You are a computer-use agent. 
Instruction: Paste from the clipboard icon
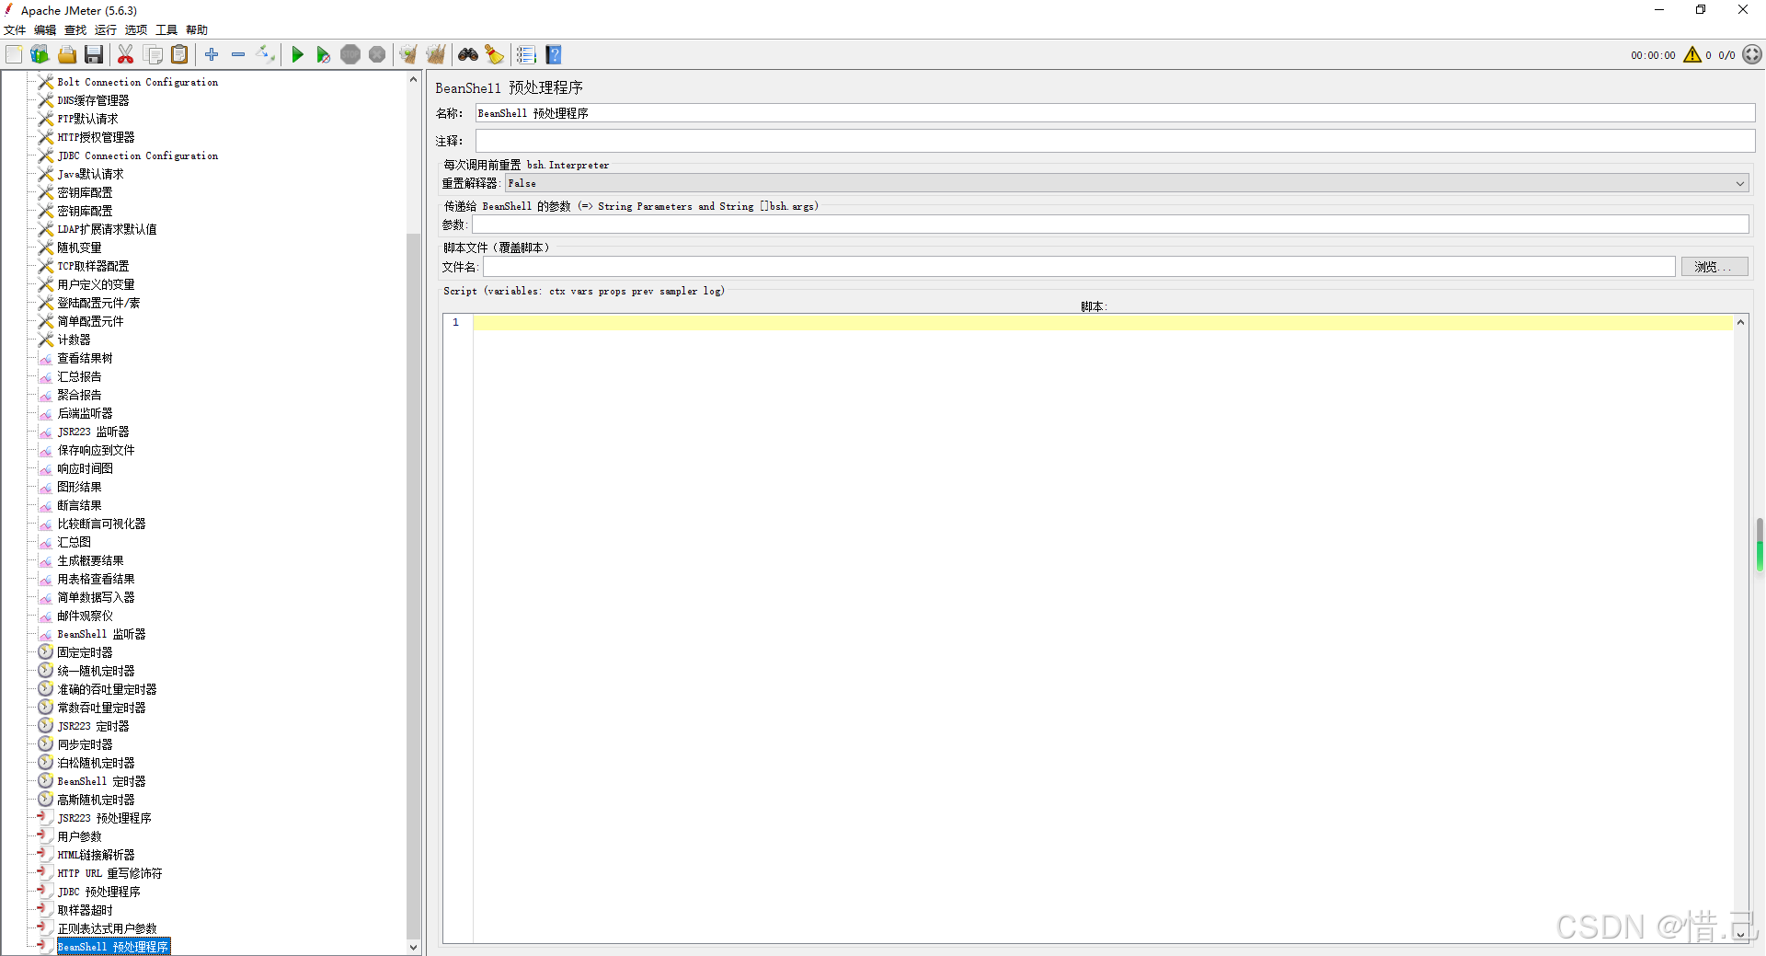(x=180, y=55)
